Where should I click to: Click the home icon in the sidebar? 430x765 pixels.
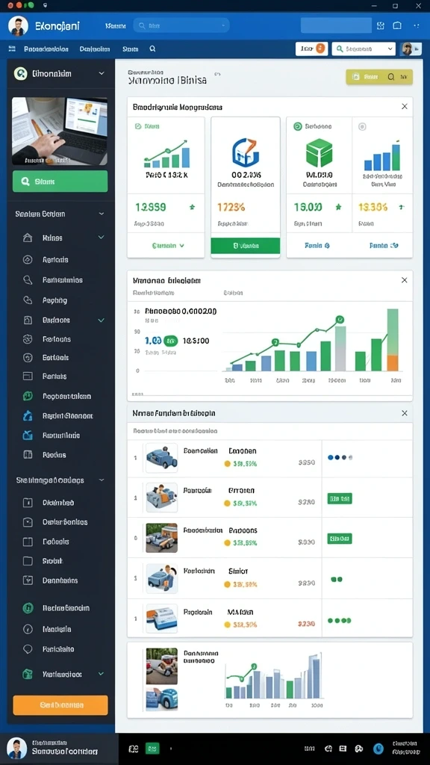pyautogui.click(x=28, y=238)
